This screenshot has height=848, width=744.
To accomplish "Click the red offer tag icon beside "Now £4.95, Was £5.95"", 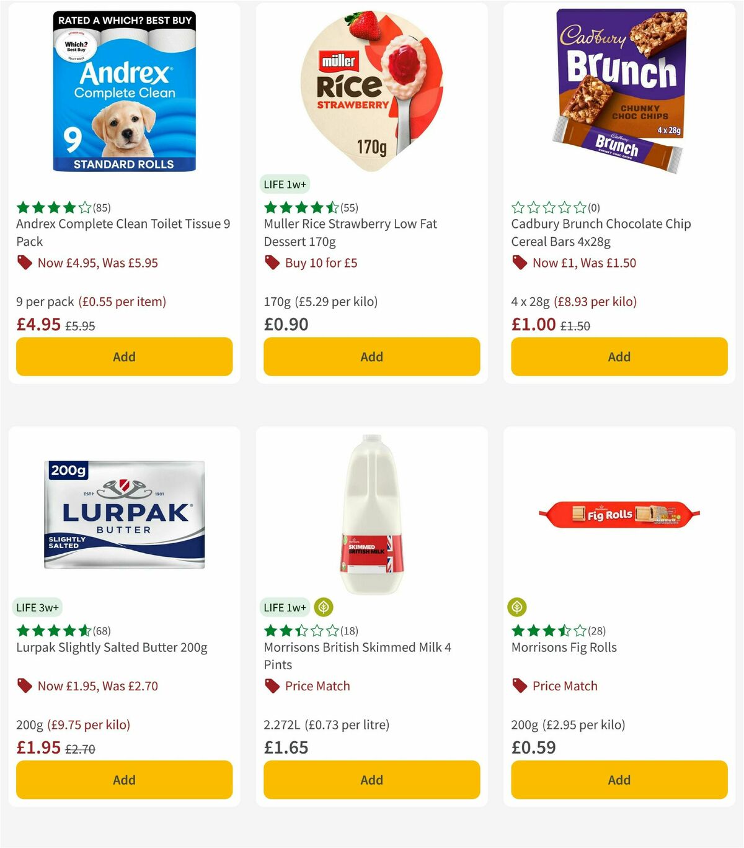I will coord(25,263).
